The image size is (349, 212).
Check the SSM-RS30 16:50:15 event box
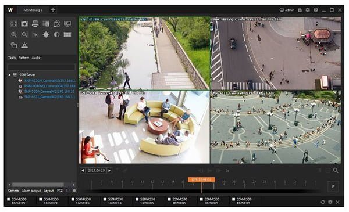[x=73, y=199]
